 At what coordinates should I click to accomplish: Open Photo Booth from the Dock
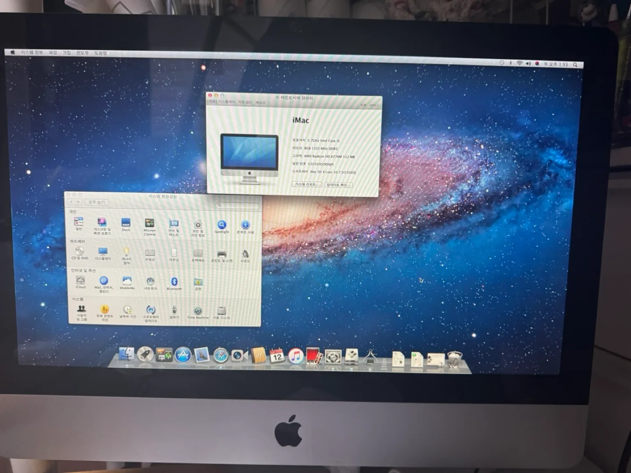pos(314,357)
